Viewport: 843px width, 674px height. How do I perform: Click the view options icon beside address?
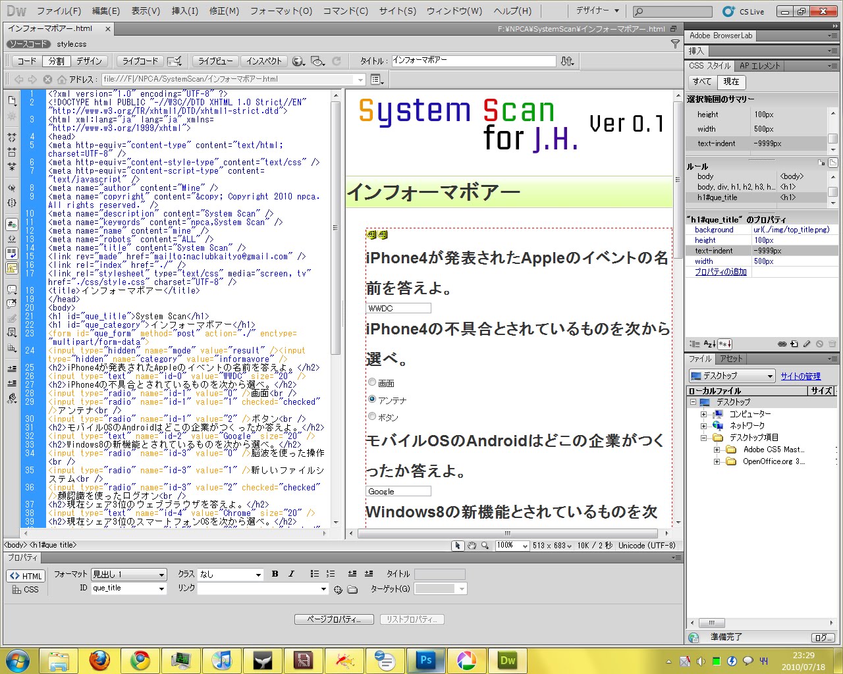pos(377,79)
